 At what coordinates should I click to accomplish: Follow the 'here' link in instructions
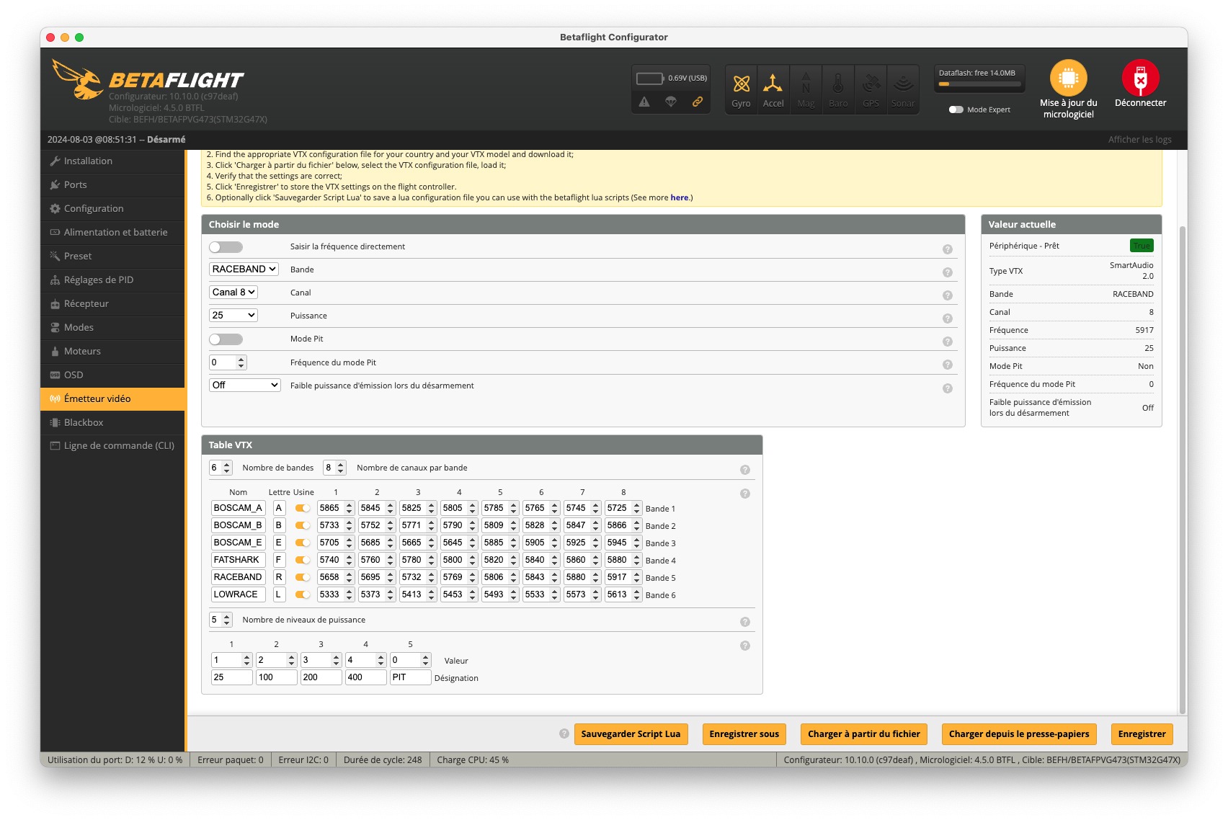point(679,197)
